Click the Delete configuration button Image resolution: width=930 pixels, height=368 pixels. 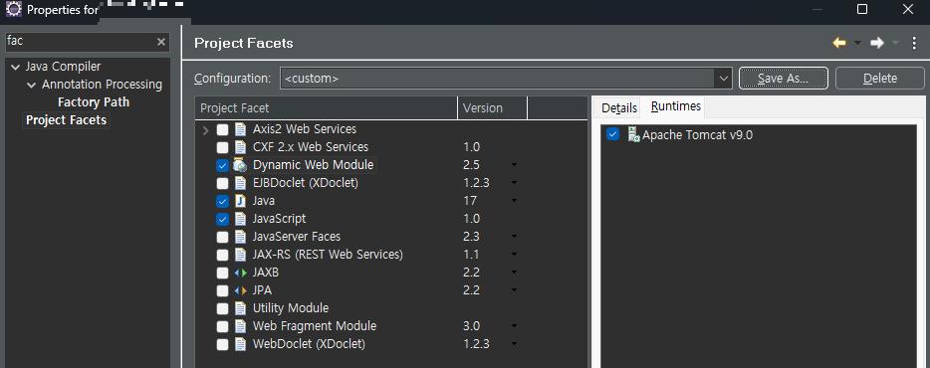click(880, 79)
